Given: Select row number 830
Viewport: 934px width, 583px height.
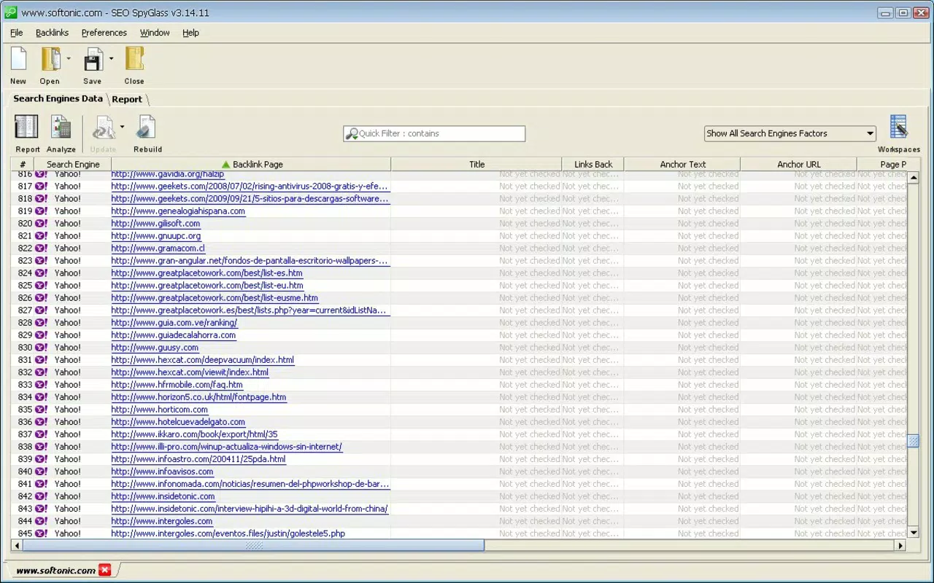Looking at the screenshot, I should pyautogui.click(x=25, y=347).
